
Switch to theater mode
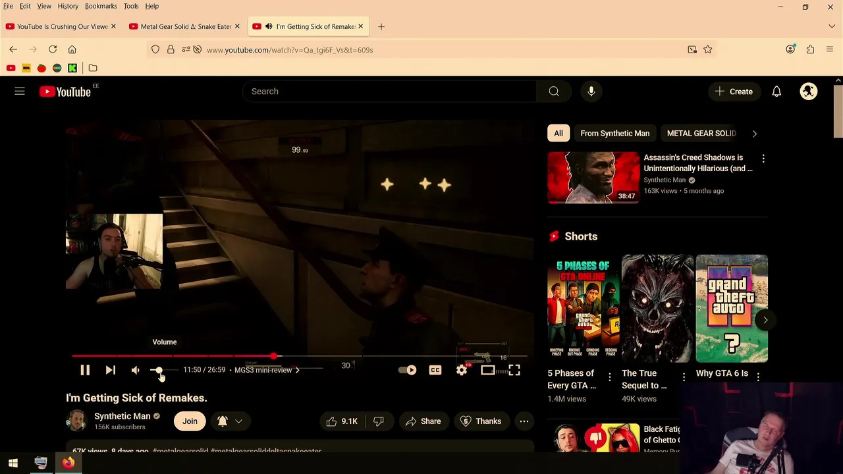[487, 370]
